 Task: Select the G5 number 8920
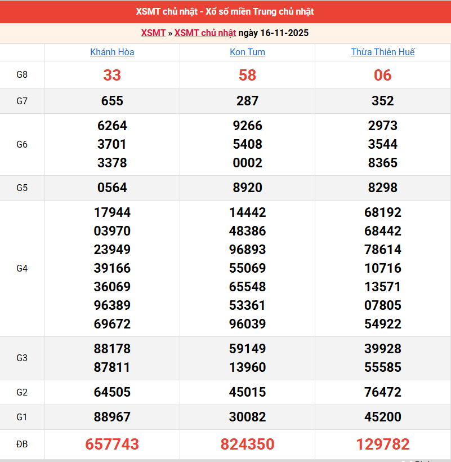247,188
